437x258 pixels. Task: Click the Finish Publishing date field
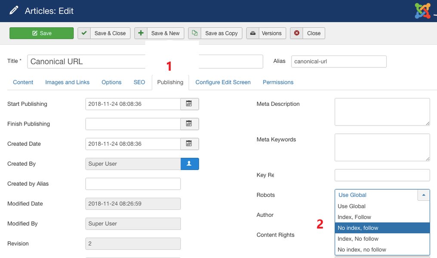(133, 124)
